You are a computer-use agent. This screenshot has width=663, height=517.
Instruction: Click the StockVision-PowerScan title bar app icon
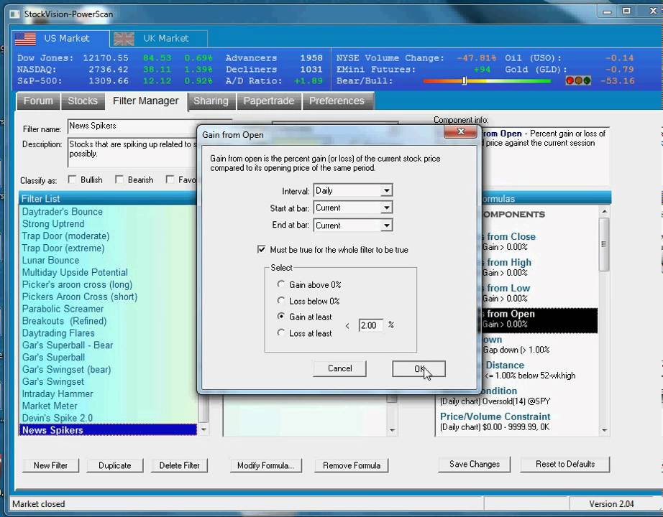15,14
